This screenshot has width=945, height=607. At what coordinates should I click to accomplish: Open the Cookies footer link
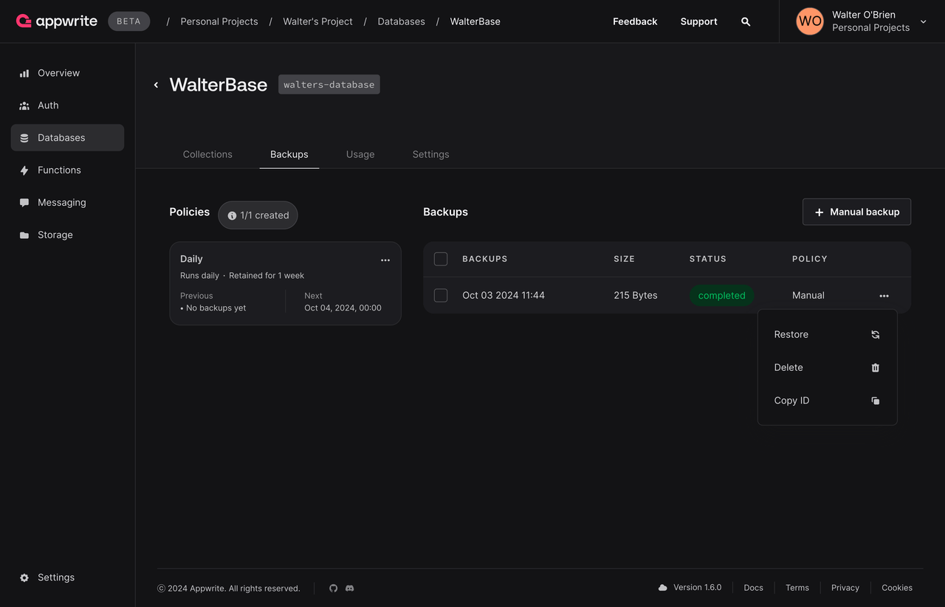click(897, 588)
